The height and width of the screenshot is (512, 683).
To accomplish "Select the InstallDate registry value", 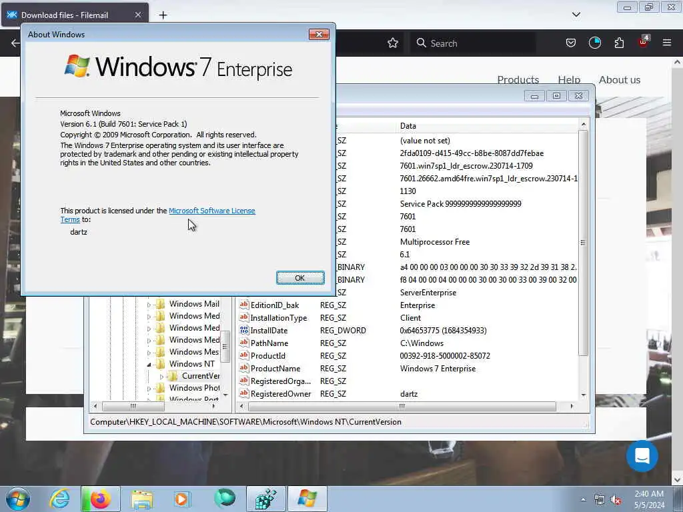I will pos(269,331).
